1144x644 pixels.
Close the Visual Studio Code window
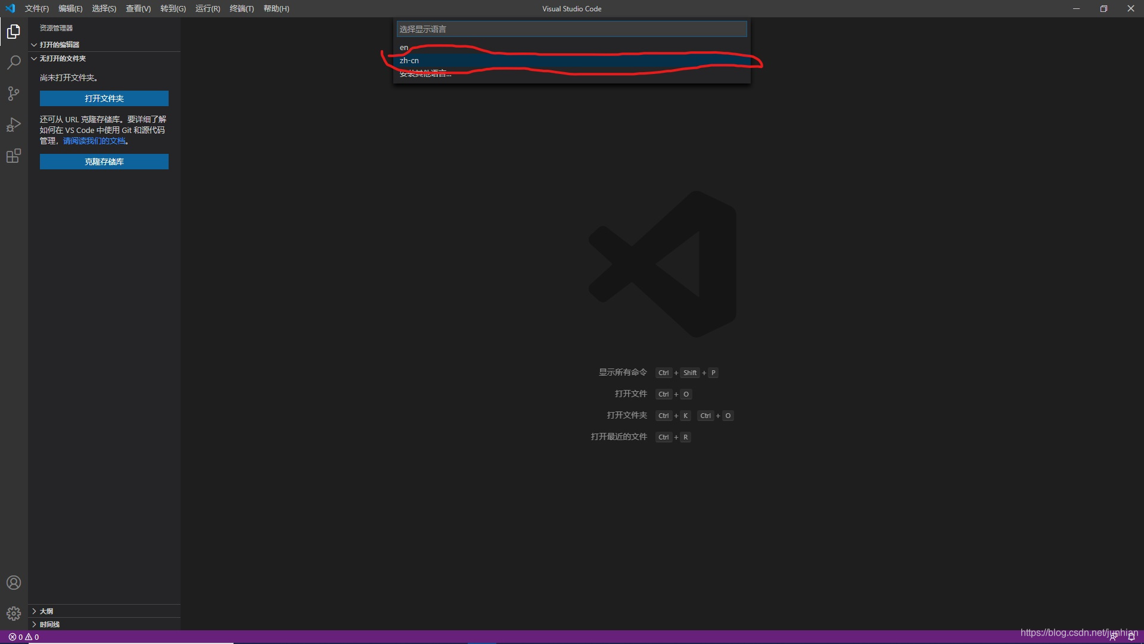click(x=1131, y=8)
